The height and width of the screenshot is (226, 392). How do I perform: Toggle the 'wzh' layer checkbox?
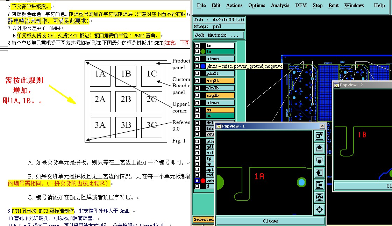tap(197, 181)
